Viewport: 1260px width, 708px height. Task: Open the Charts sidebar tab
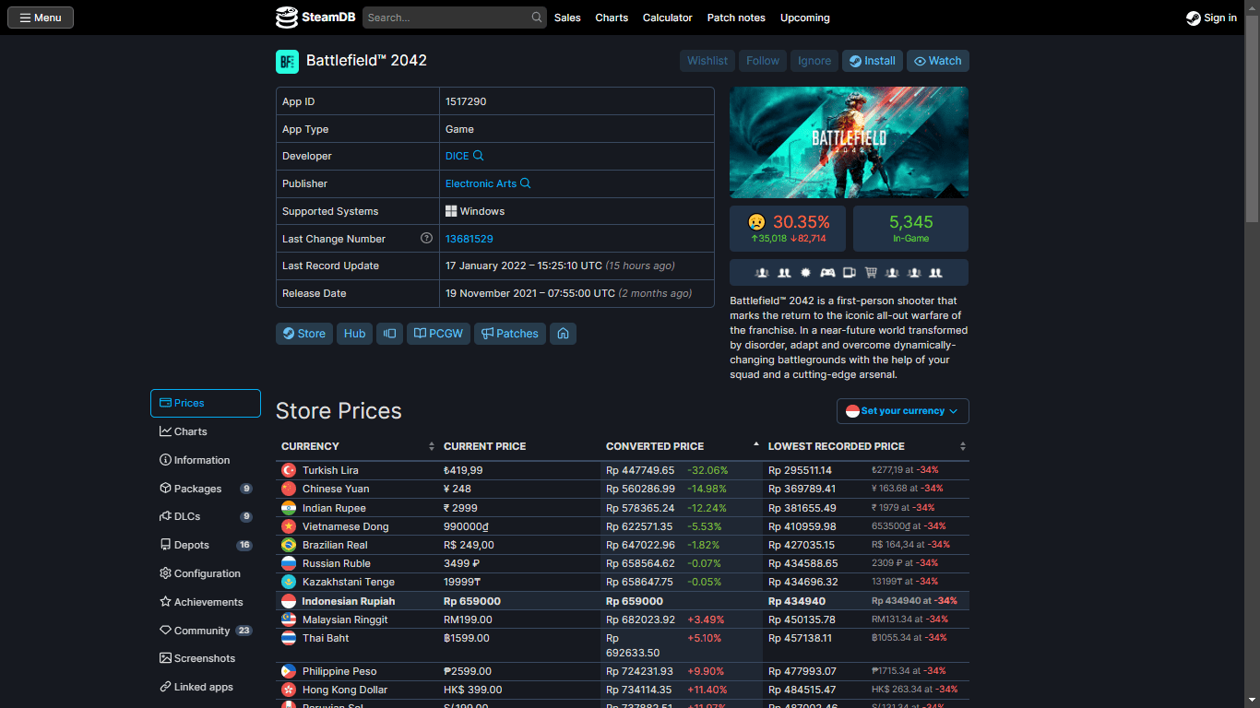[x=206, y=431]
